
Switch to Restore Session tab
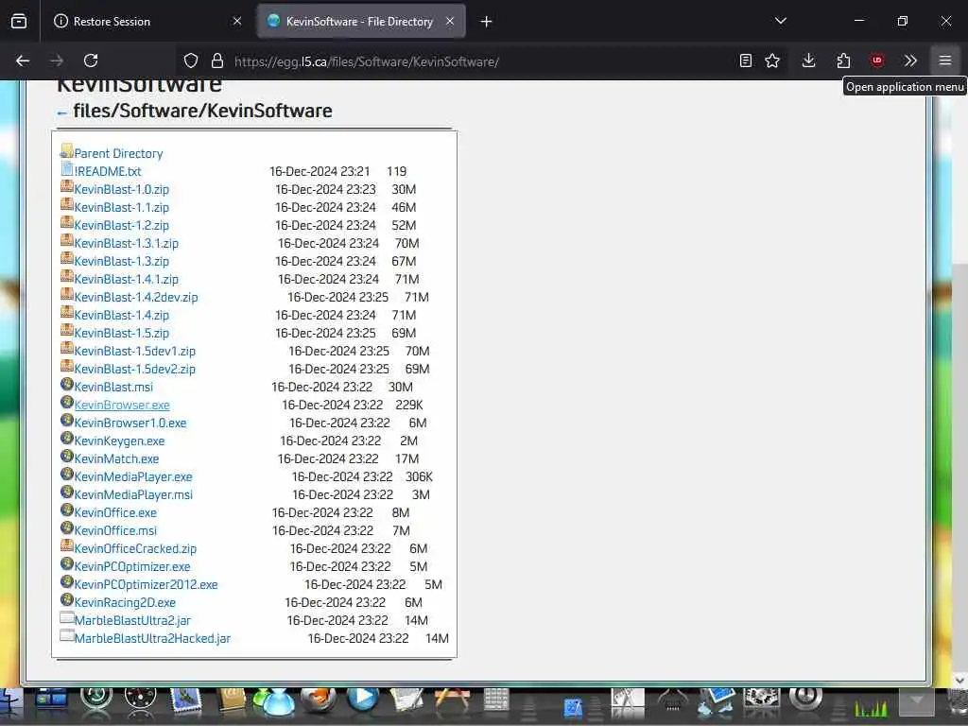pos(147,22)
